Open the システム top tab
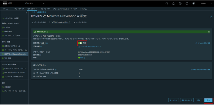 click(83, 9)
